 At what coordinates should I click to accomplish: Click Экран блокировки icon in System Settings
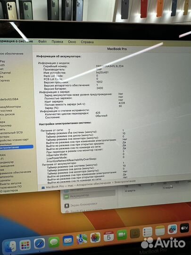tap(67, 206)
